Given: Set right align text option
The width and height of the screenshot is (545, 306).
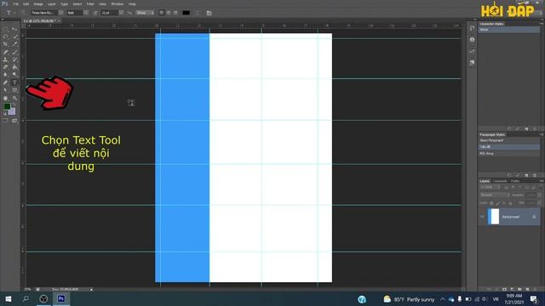Looking at the screenshot, I should pos(175,13).
